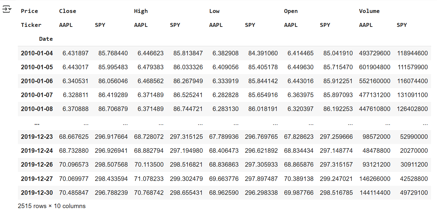Select the 2010-01-04 row label
This screenshot has width=437, height=211.
pos(37,53)
